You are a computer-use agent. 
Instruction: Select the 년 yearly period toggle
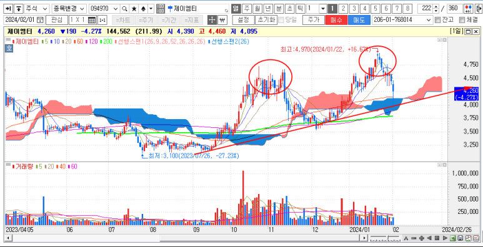pyautogui.click(x=267, y=8)
